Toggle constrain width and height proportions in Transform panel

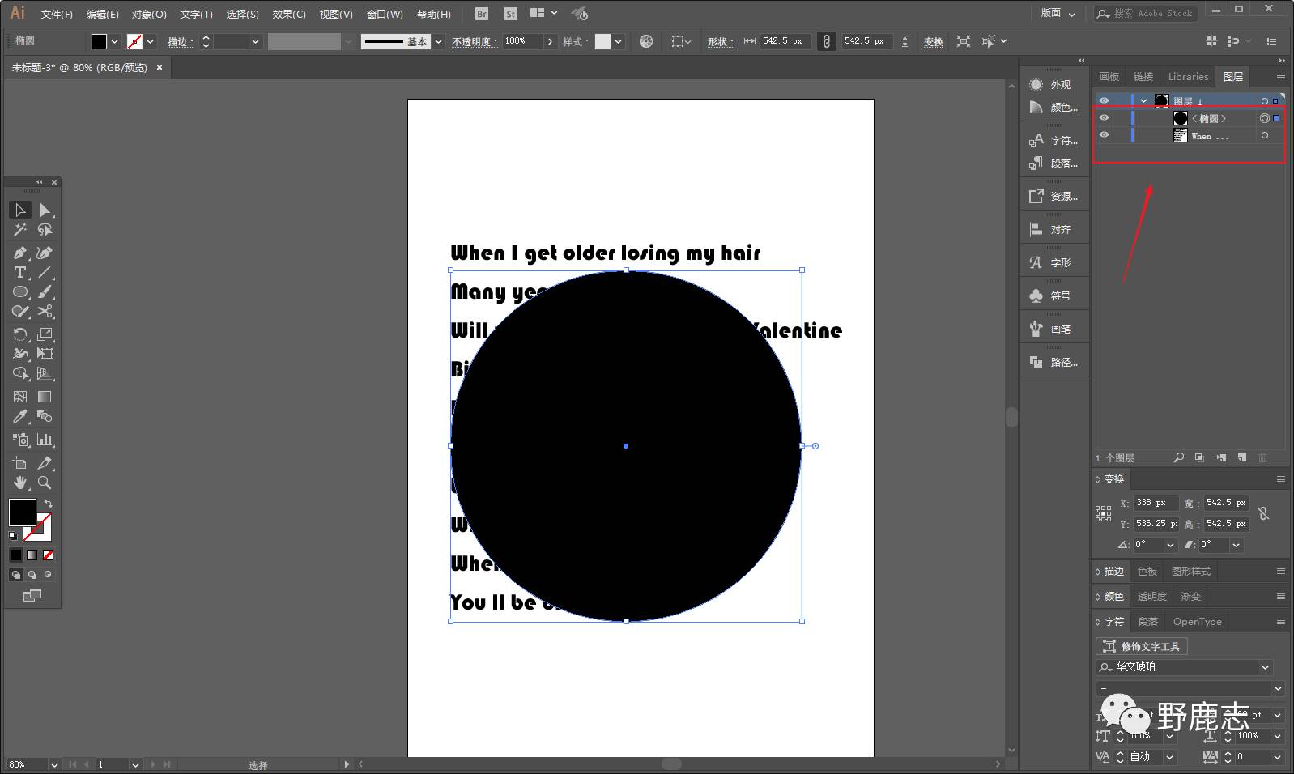pyautogui.click(x=1263, y=513)
